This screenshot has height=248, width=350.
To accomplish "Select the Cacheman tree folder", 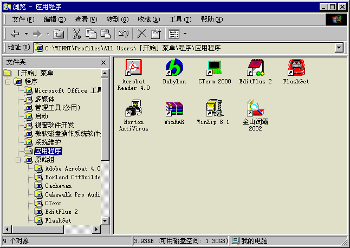I will [x=59, y=186].
